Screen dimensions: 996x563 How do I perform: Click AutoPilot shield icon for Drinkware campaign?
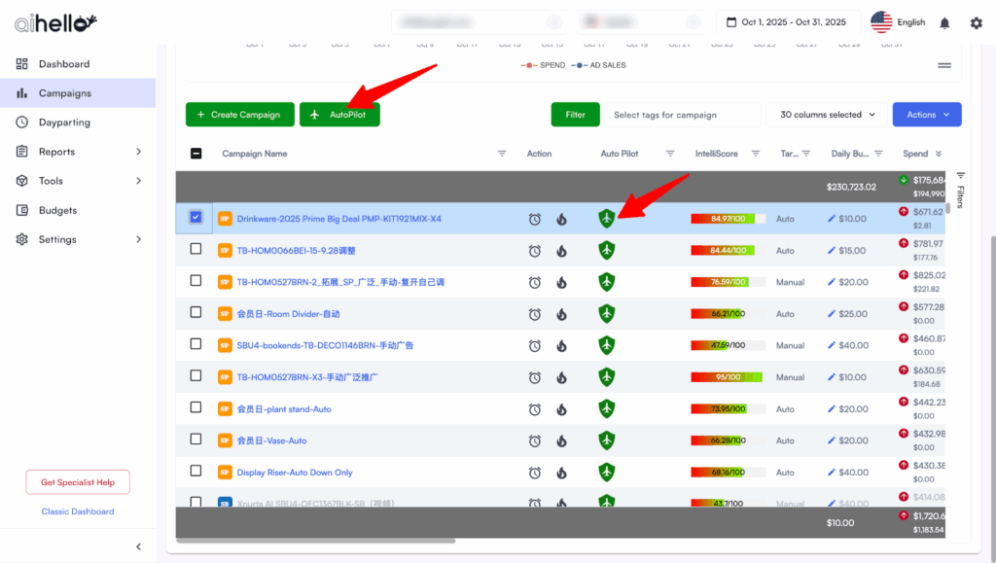[x=607, y=219]
